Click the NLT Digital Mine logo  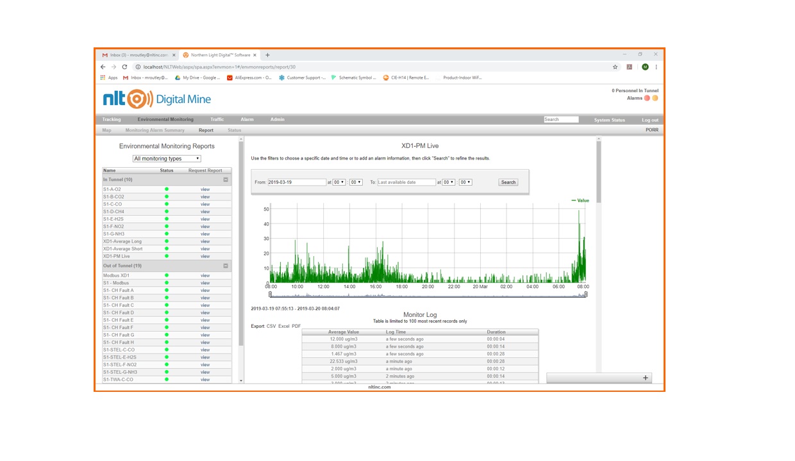(x=156, y=99)
